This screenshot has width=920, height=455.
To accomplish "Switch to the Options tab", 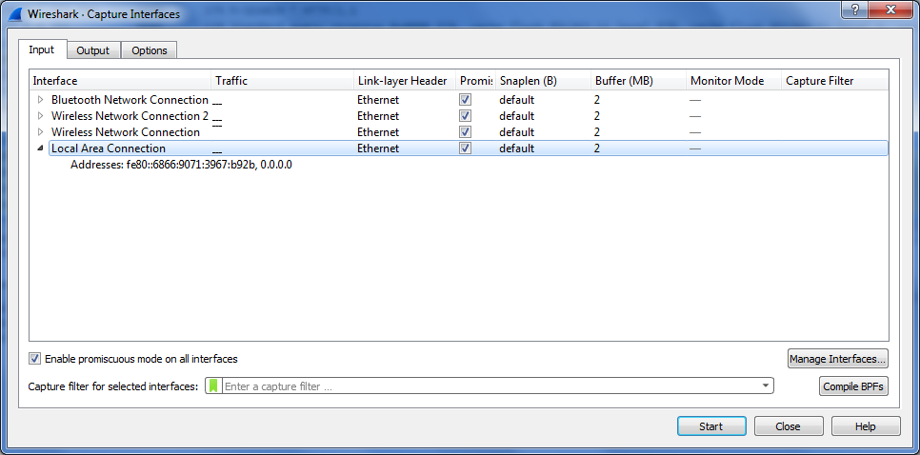I will 149,50.
